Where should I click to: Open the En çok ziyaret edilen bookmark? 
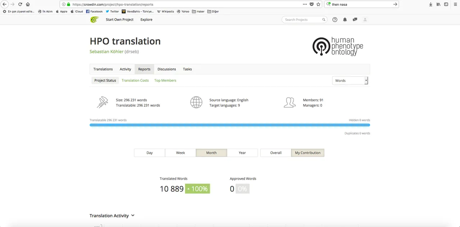click(x=19, y=11)
